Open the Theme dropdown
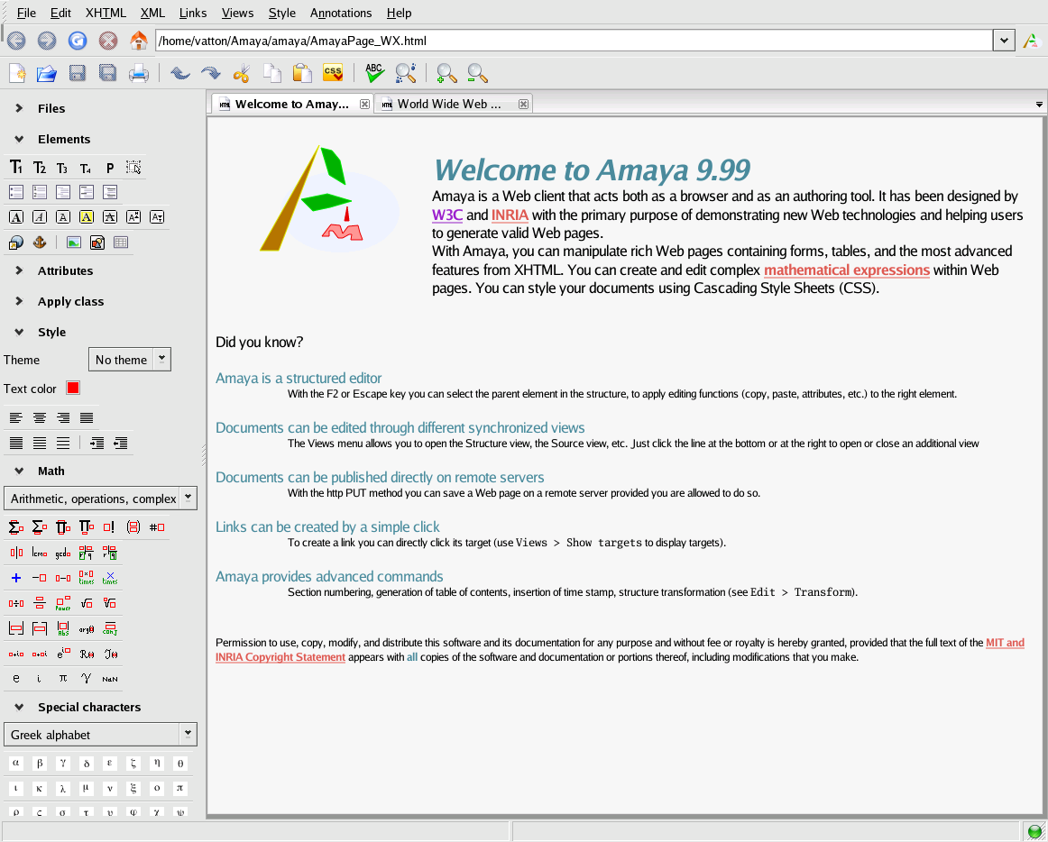 130,360
